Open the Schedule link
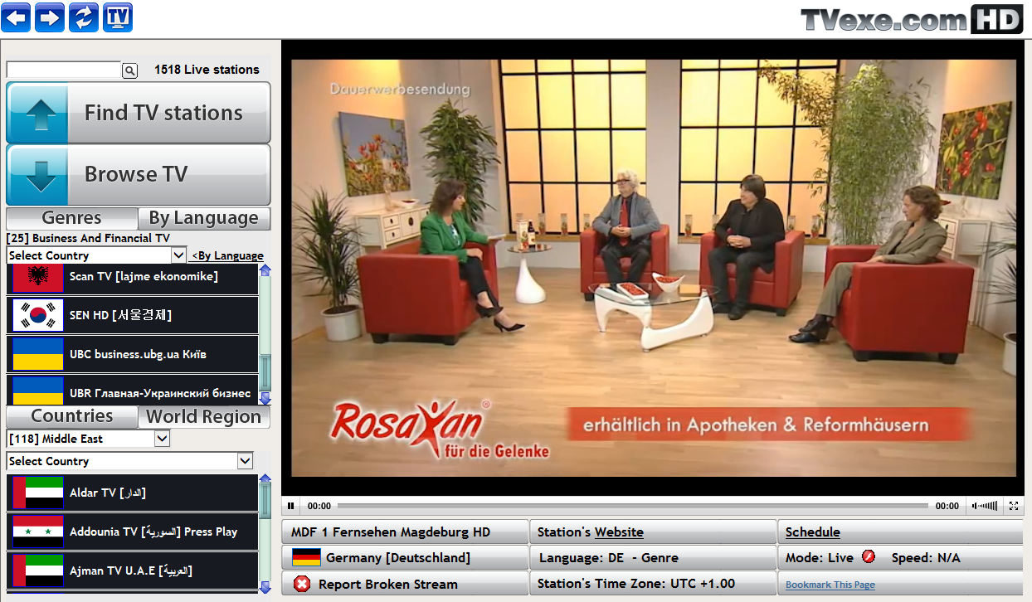Viewport: 1032px width, 602px height. (x=813, y=532)
